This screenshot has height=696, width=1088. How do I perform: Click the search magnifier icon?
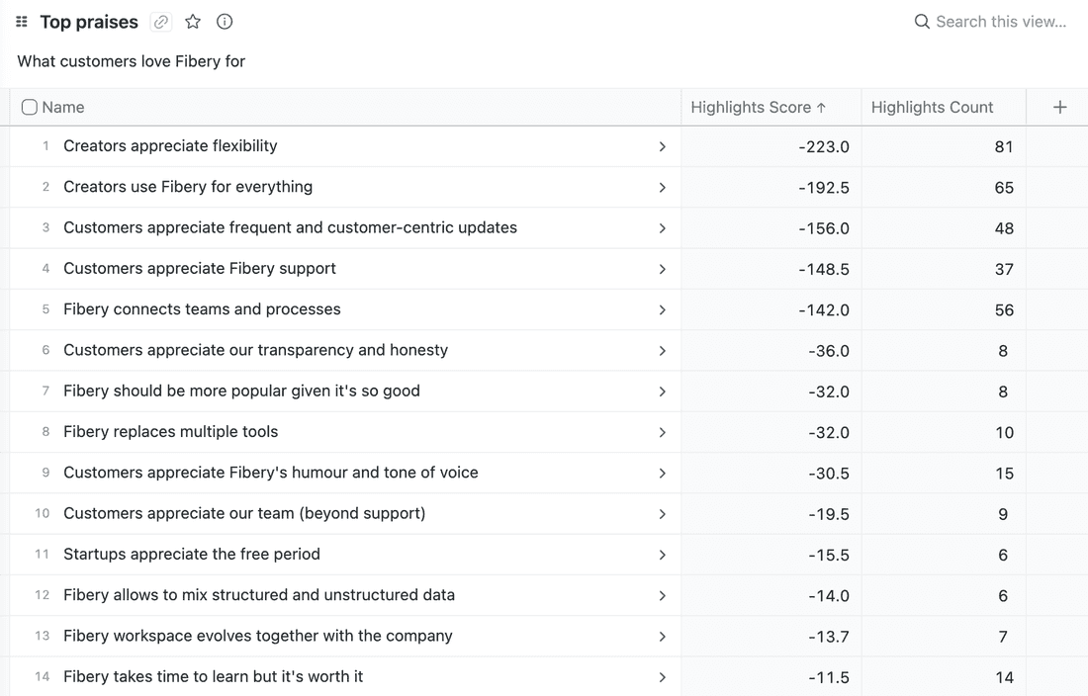coord(922,22)
